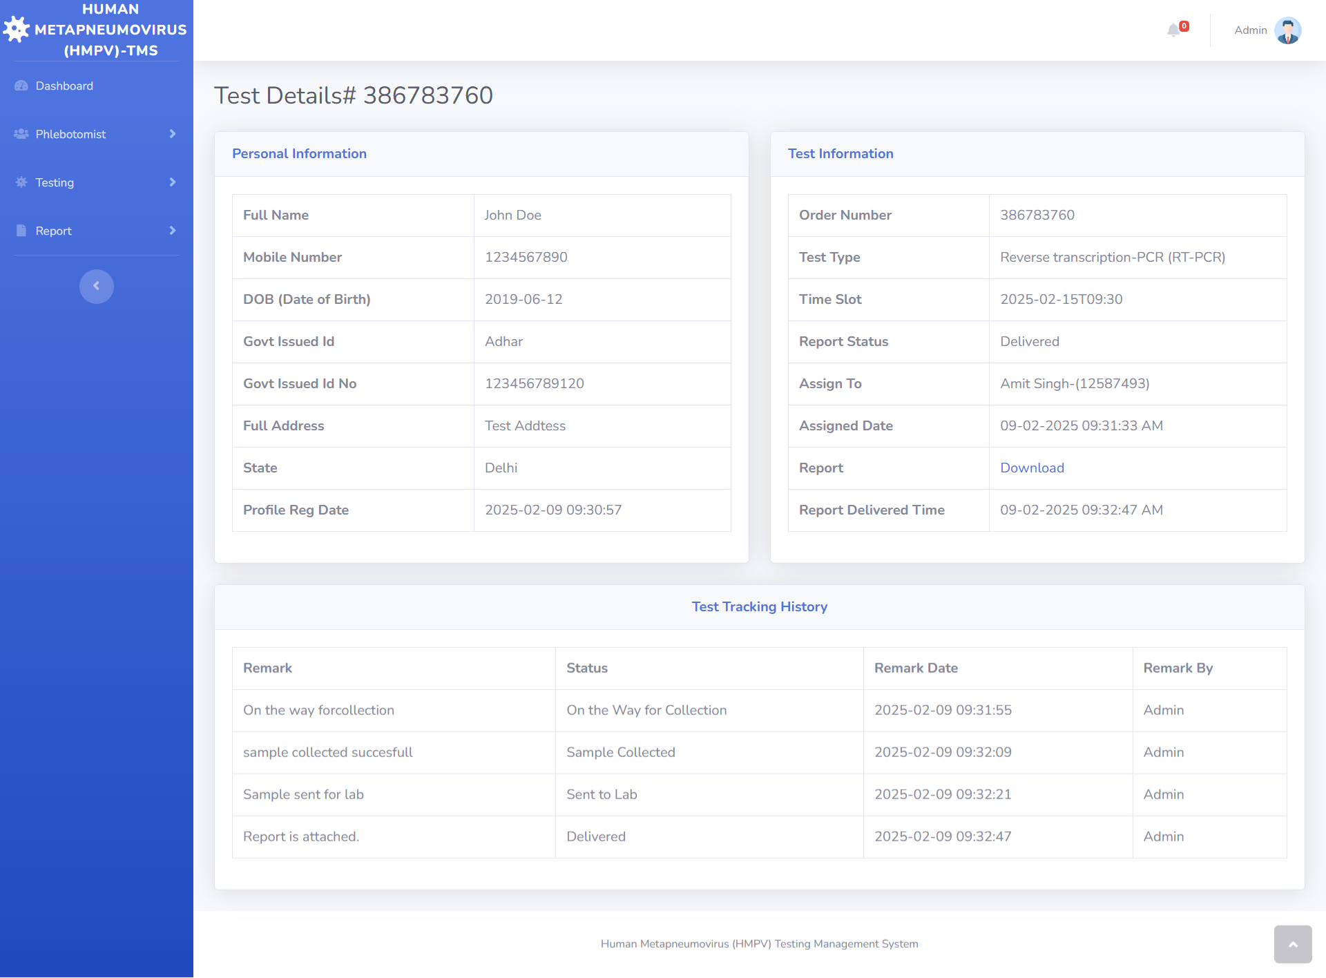Click the HMPV gear logo icon

pyautogui.click(x=17, y=29)
